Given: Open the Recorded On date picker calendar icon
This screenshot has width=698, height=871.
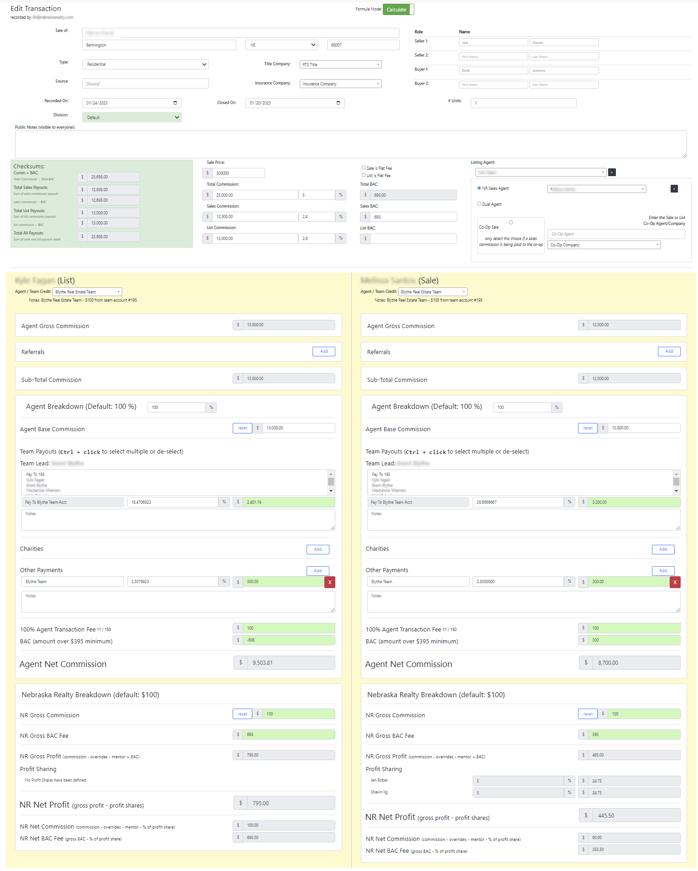Looking at the screenshot, I should click(x=175, y=103).
